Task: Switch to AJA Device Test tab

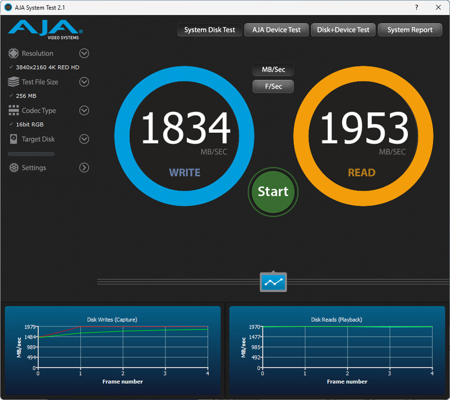Action: (276, 30)
